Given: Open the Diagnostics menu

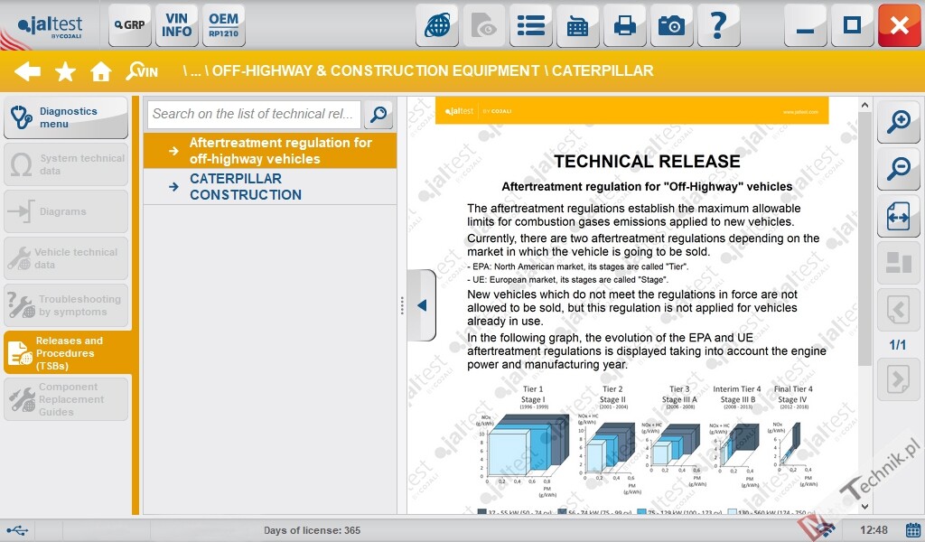Looking at the screenshot, I should tap(65, 117).
